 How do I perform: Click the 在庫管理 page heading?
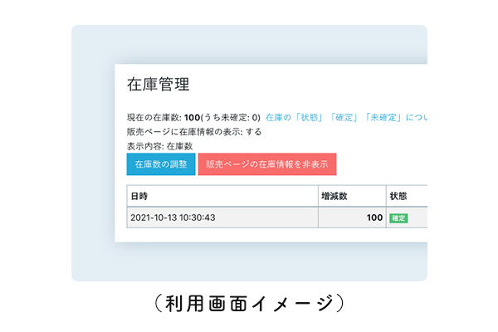click(x=158, y=85)
